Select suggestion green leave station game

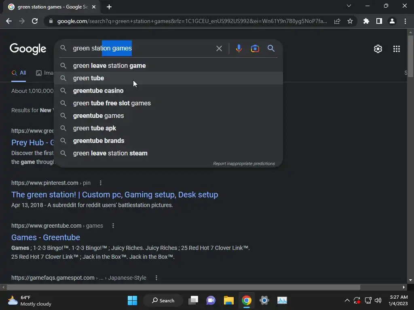(x=169, y=66)
